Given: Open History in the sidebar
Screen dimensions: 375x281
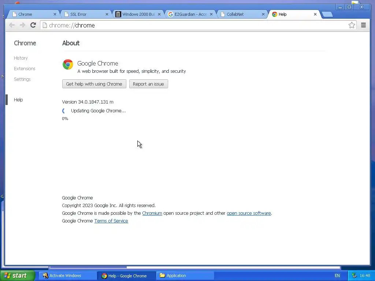Looking at the screenshot, I should 21,58.
